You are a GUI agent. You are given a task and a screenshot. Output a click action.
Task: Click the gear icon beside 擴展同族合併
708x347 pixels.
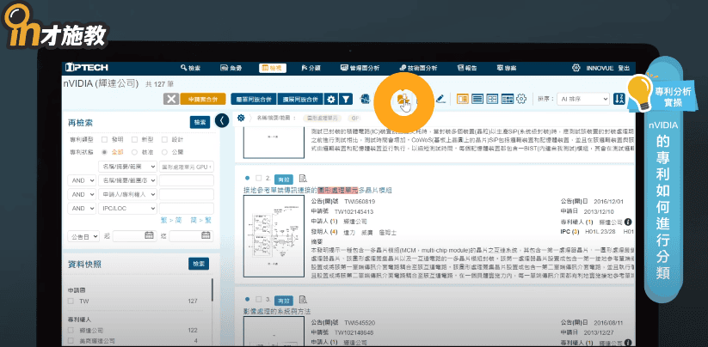coord(333,100)
